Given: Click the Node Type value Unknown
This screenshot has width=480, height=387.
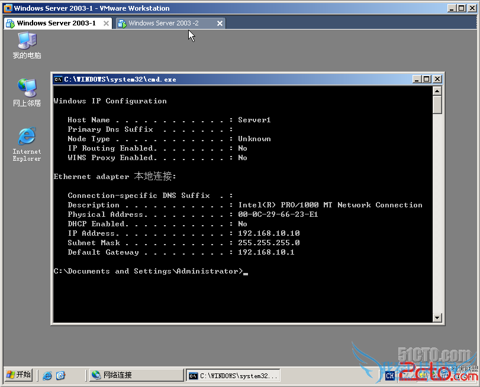Looking at the screenshot, I should [x=255, y=139].
